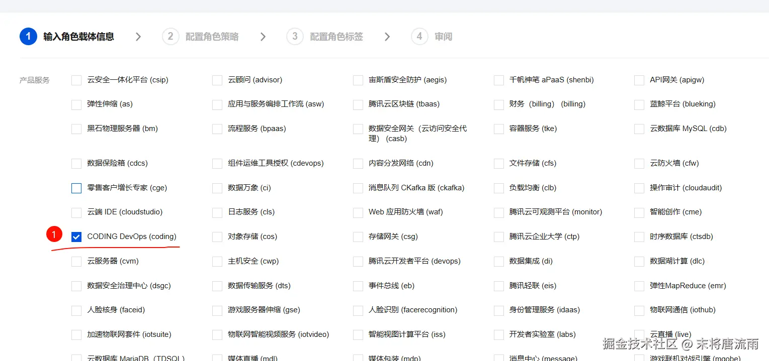The image size is (769, 361).
Task: Tick 黑石物理服务器 (bm) checkbox
Action: click(x=76, y=129)
